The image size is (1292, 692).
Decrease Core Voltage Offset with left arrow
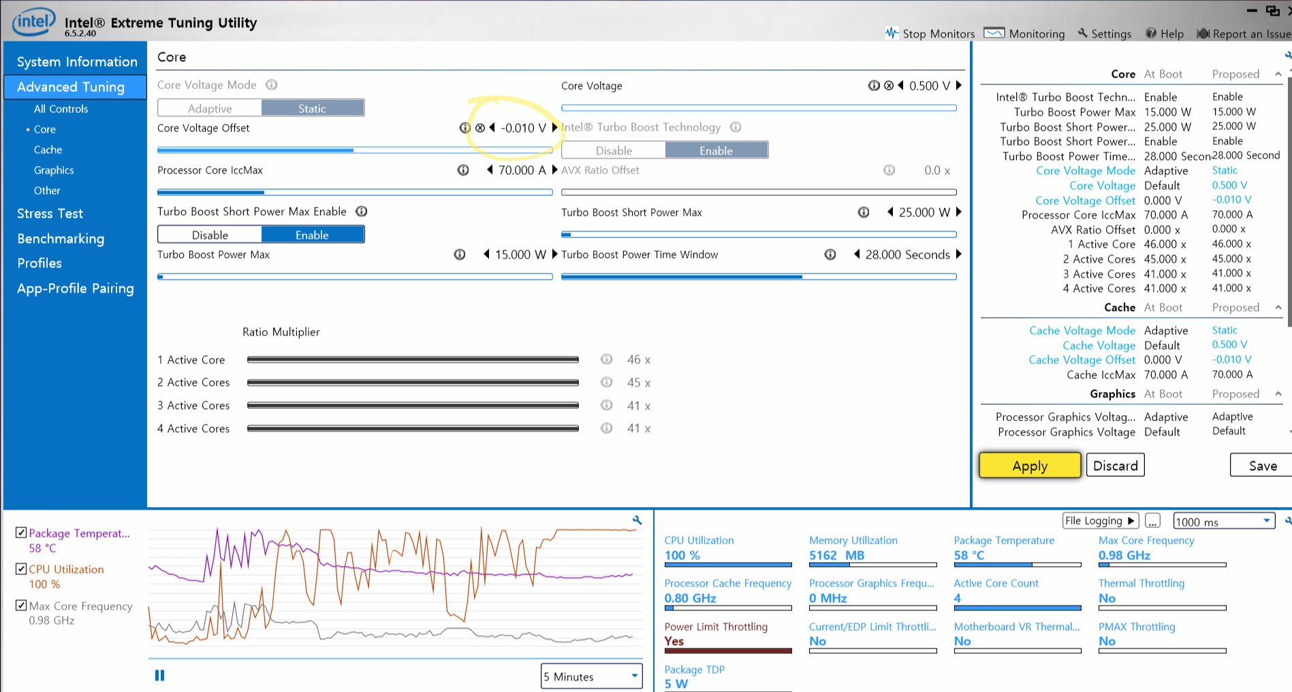tap(492, 128)
